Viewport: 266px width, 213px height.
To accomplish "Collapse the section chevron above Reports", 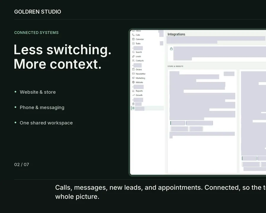I will [x=133, y=87].
